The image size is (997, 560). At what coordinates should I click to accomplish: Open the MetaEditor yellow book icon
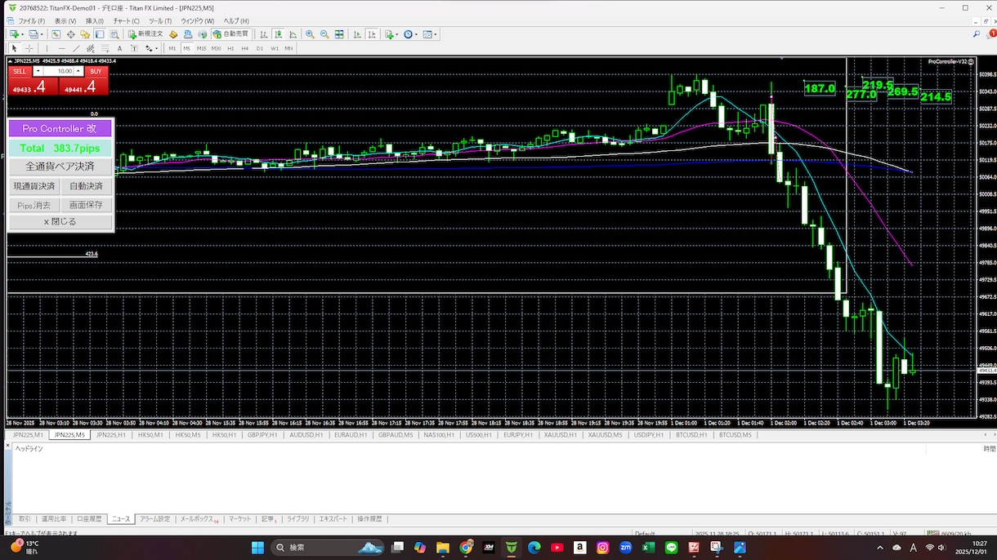coord(173,34)
